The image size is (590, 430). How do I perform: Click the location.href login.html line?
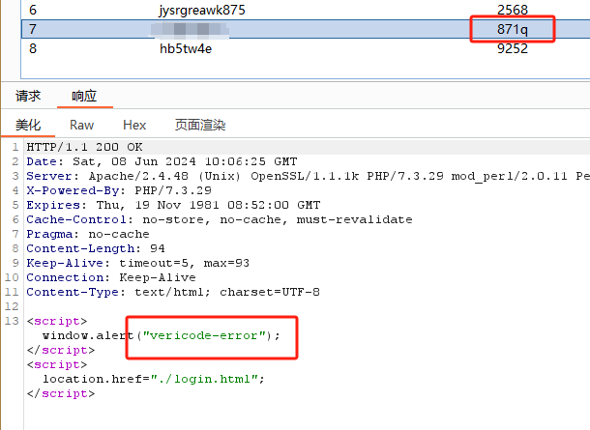[154, 379]
